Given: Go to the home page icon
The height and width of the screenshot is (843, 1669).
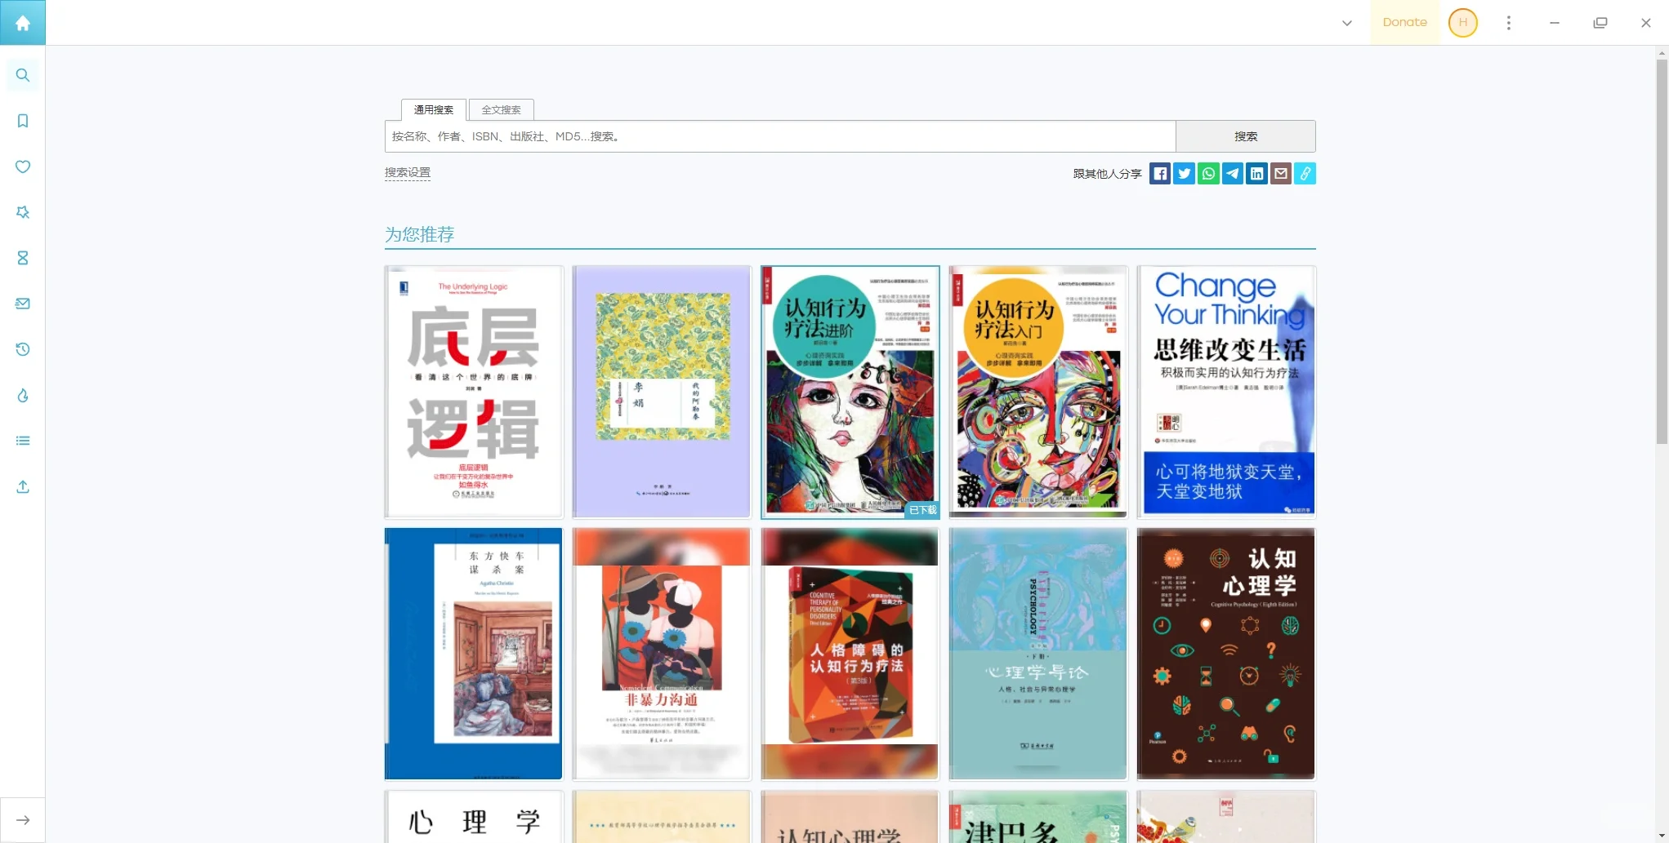Looking at the screenshot, I should (x=23, y=23).
